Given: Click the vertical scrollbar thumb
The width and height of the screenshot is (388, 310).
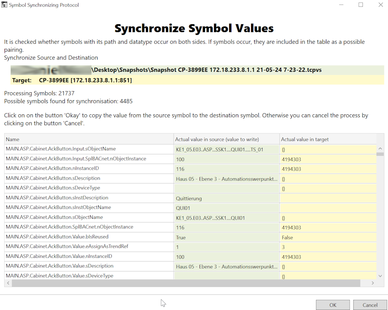Looking at the screenshot, I should point(380,154).
